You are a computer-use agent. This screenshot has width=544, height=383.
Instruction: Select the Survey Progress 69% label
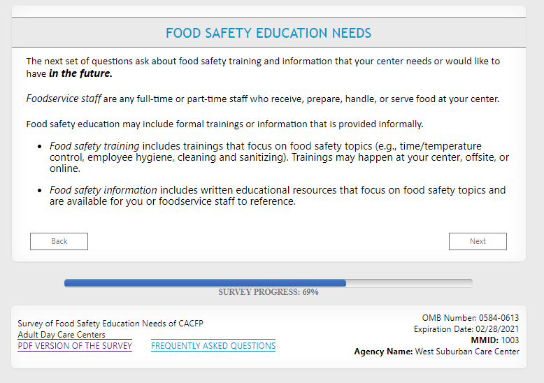point(268,292)
